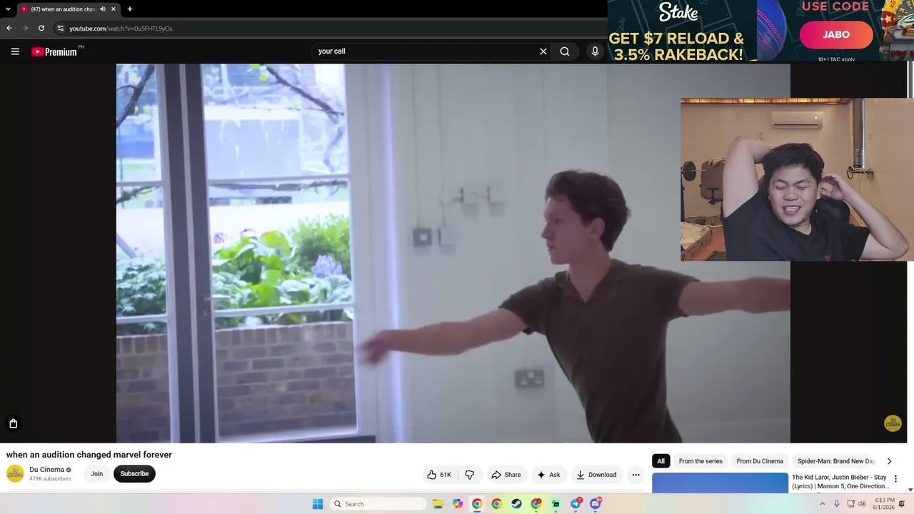This screenshot has height=514, width=914.
Task: Open the Du Cinema channel name link
Action: [46, 470]
